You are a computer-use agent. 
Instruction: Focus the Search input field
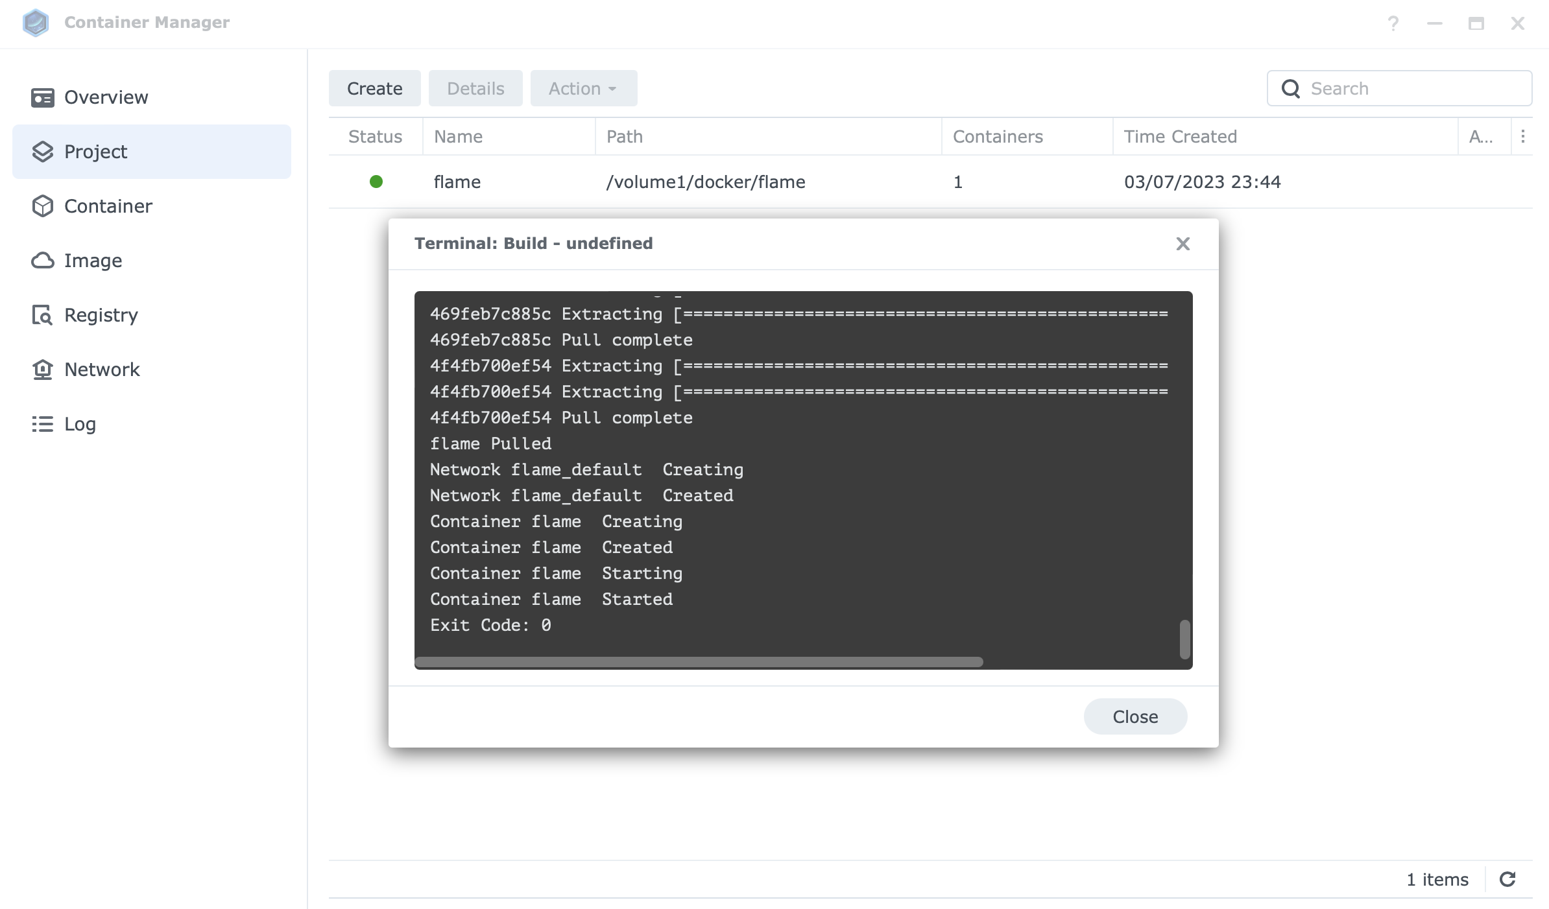point(1400,88)
